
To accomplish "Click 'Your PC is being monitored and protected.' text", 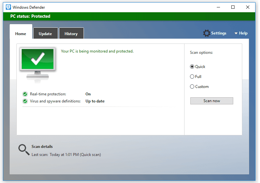I will (97, 51).
